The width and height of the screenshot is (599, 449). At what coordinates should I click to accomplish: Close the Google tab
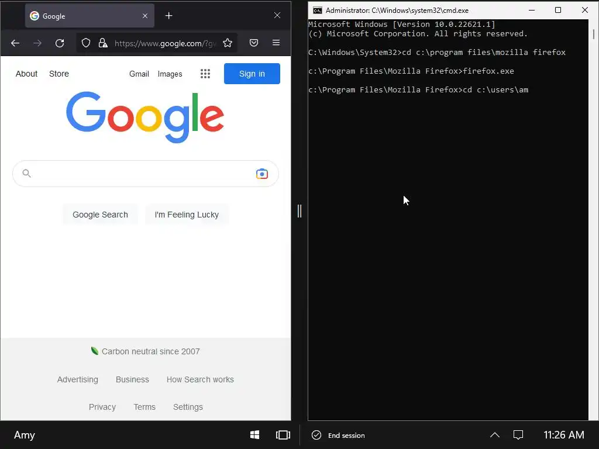click(145, 16)
